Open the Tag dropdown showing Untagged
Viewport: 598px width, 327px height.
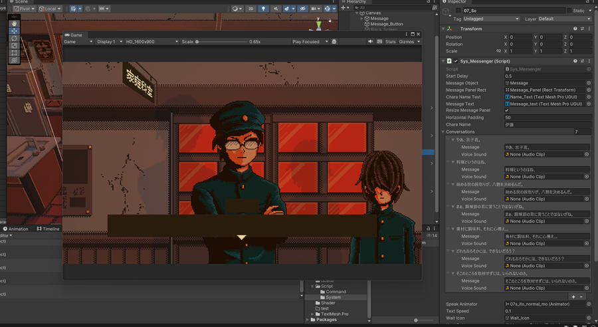(x=491, y=19)
